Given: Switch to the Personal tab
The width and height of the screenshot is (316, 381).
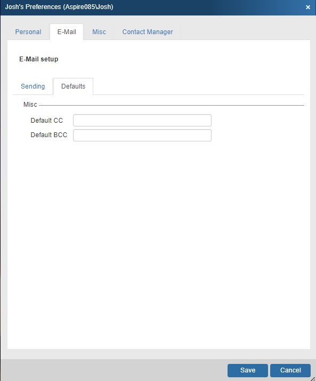Looking at the screenshot, I should click(28, 32).
